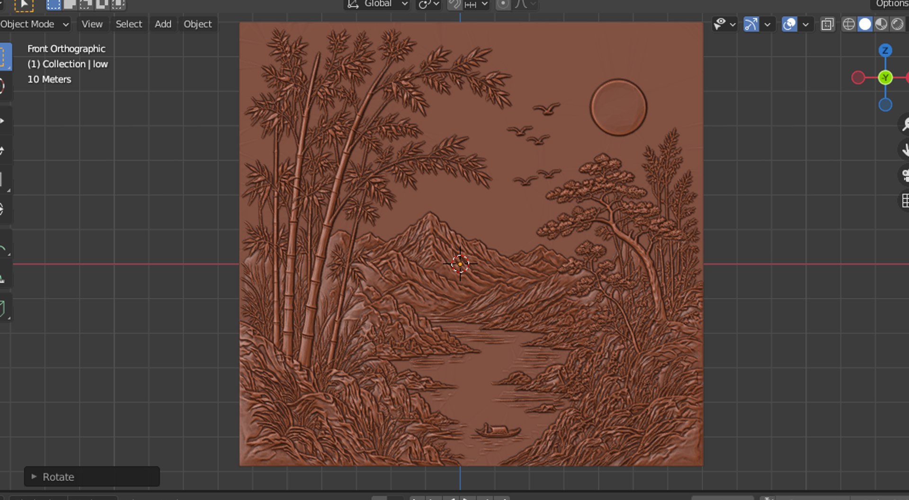Click the Z axis on navigation gizmo
The width and height of the screenshot is (909, 500).
pyautogui.click(x=885, y=50)
